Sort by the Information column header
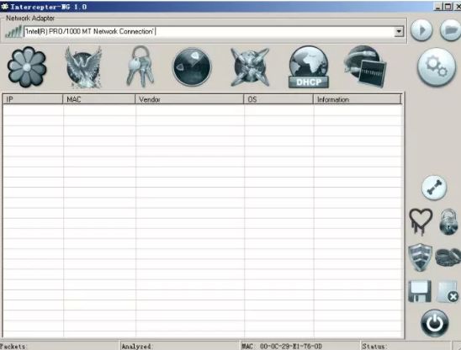The image size is (461, 350). pyautogui.click(x=358, y=99)
